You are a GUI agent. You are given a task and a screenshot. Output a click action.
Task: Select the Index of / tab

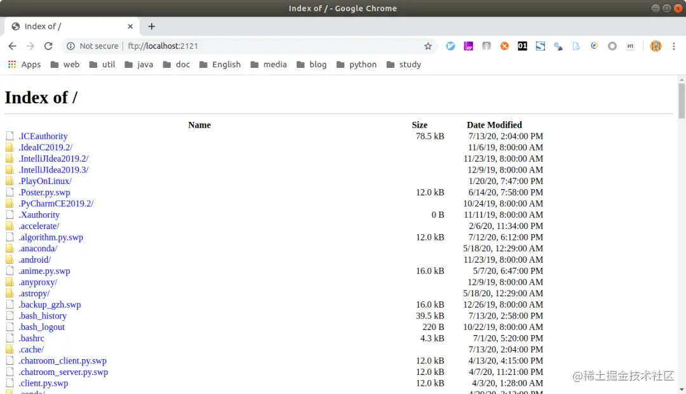point(72,26)
